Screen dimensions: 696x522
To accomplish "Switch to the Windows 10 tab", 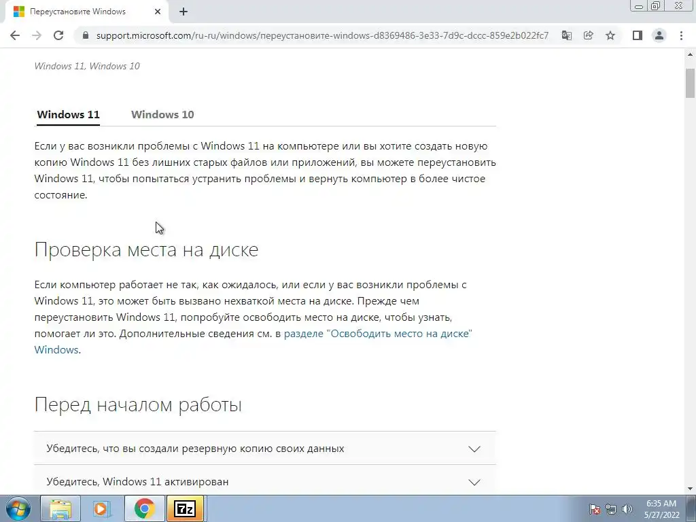I will [162, 114].
